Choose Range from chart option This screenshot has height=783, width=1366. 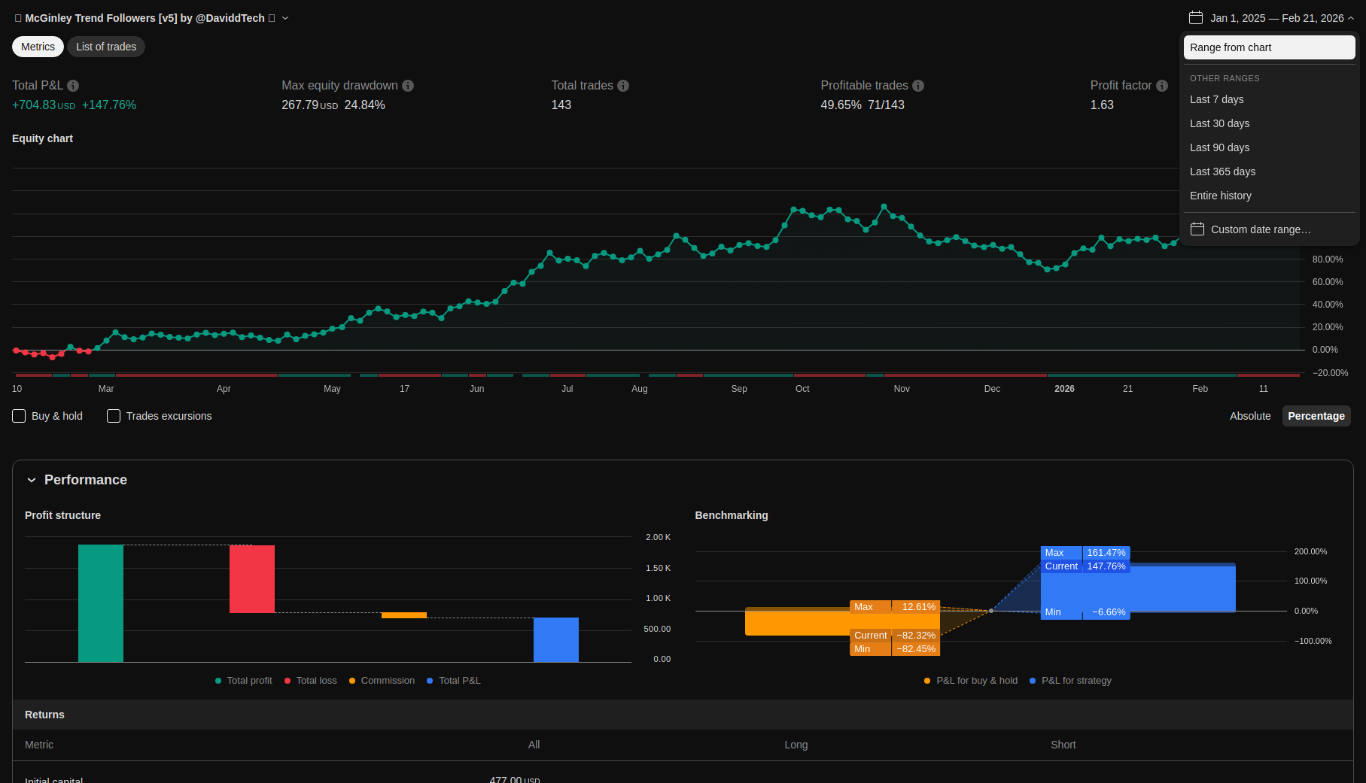[x=1269, y=47]
